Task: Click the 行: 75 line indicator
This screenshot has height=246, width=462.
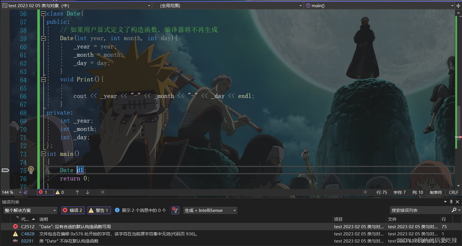Action: (382, 192)
